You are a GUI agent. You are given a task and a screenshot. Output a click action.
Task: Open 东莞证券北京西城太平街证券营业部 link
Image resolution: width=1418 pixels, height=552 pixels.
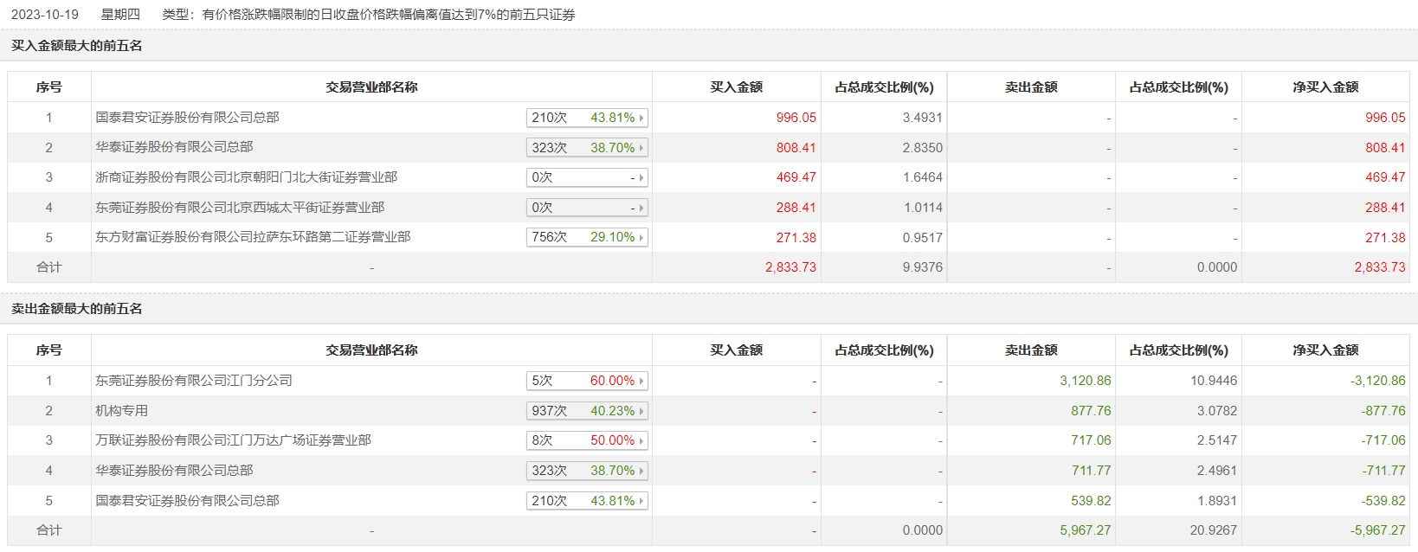[240, 208]
